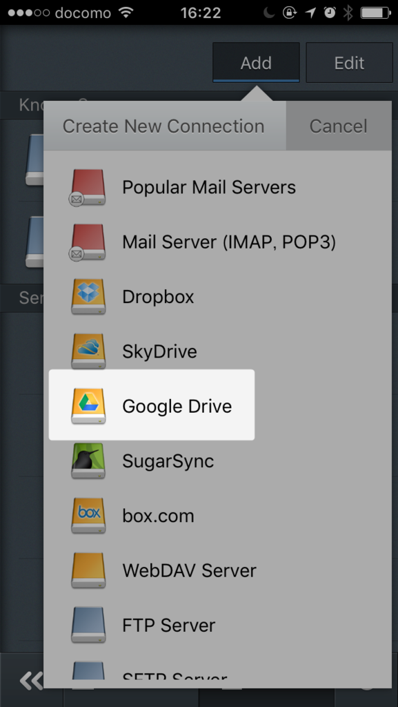Select the Google Drive icon
Screen dimensions: 398x707
point(88,406)
